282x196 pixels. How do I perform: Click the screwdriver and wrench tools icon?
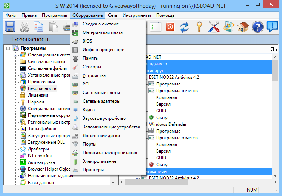click(214, 27)
